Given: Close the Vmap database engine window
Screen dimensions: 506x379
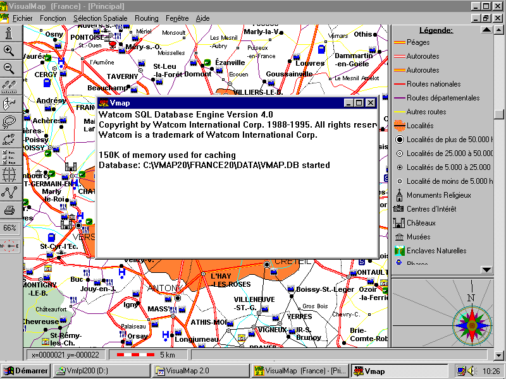Looking at the screenshot, I should 371,103.
